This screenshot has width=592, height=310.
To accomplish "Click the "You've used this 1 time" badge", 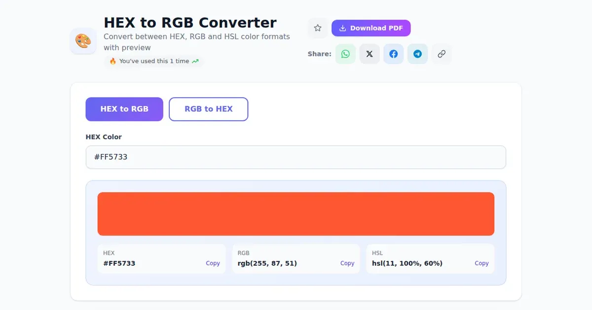I will pyautogui.click(x=154, y=61).
